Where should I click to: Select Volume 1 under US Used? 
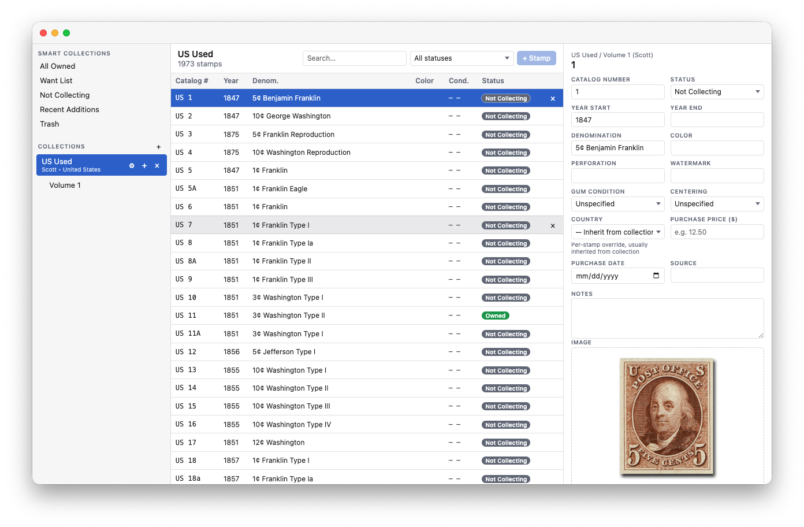[65, 185]
